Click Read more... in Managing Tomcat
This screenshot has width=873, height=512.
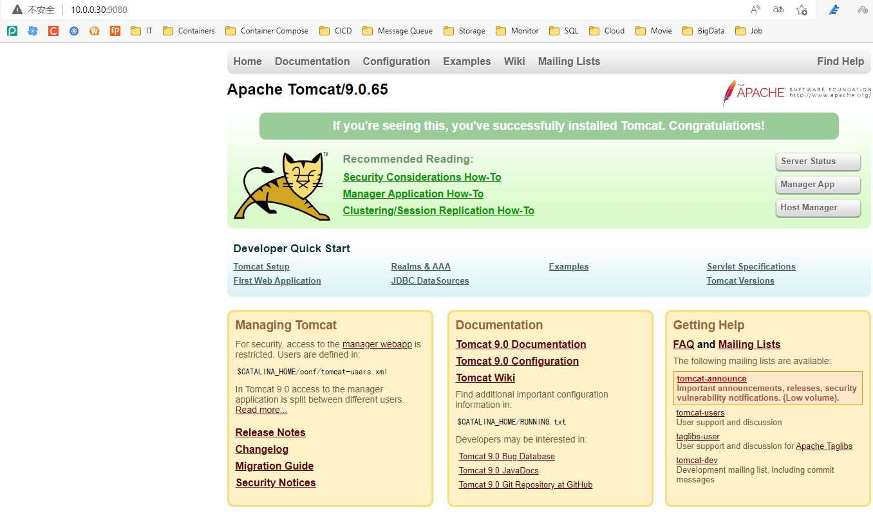261,410
